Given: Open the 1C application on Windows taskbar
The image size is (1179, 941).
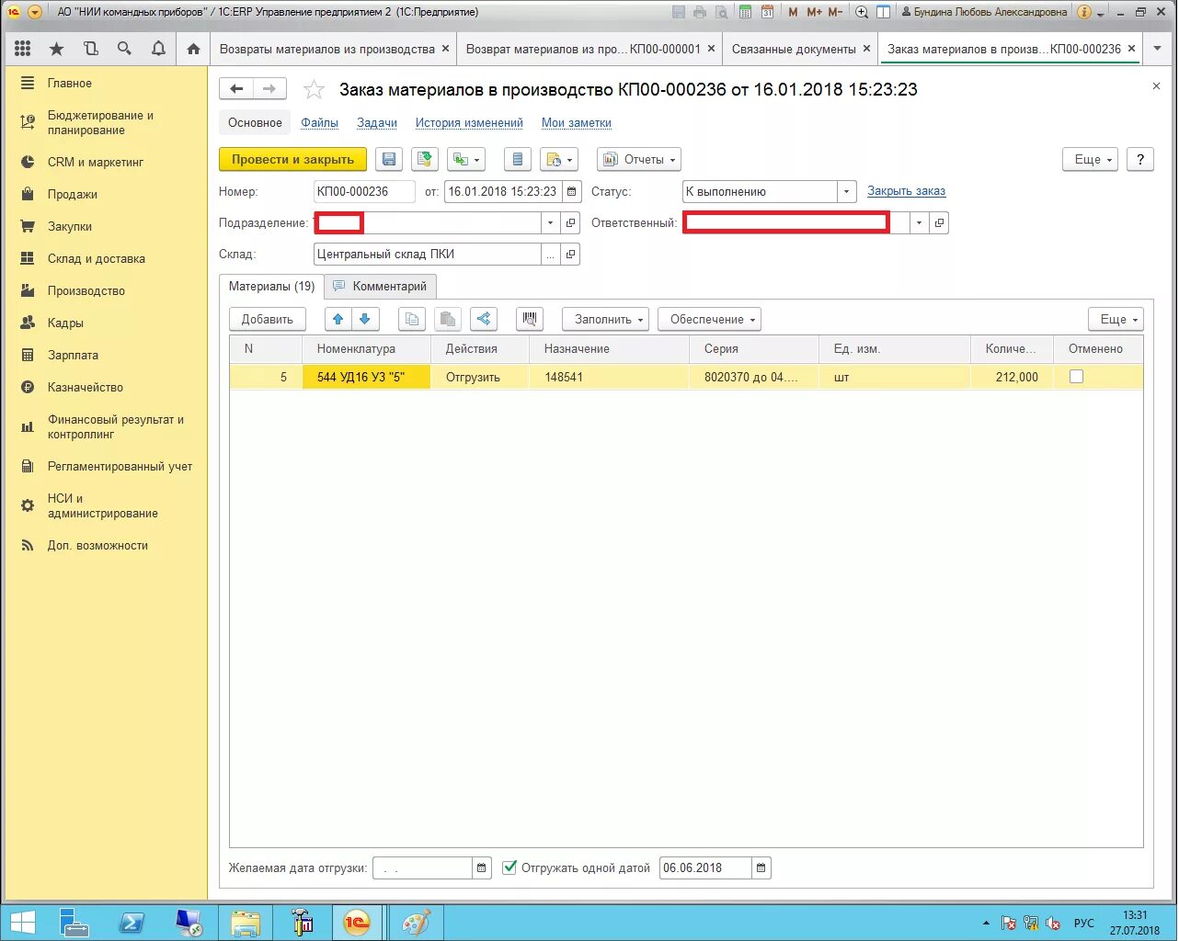Looking at the screenshot, I should (357, 922).
